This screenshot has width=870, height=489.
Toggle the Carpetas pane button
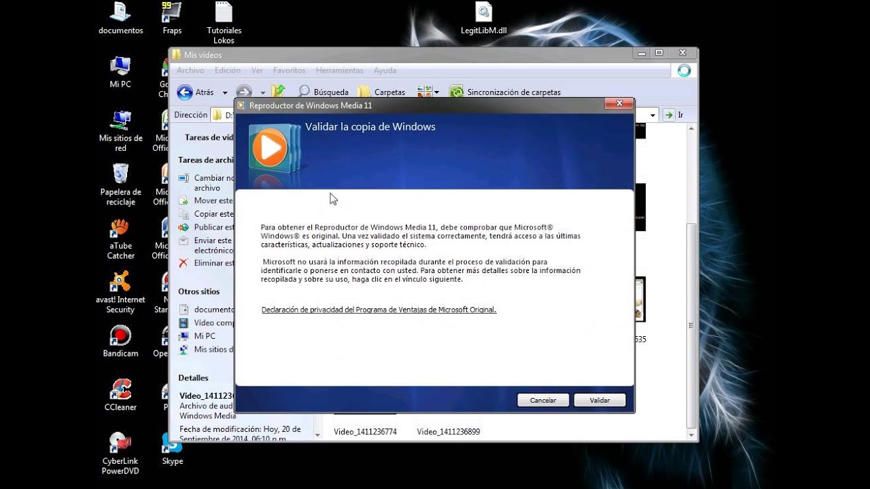pos(381,92)
